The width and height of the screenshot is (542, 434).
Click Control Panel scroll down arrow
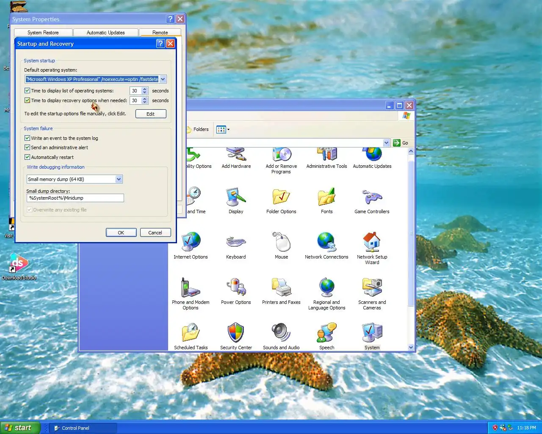(411, 348)
